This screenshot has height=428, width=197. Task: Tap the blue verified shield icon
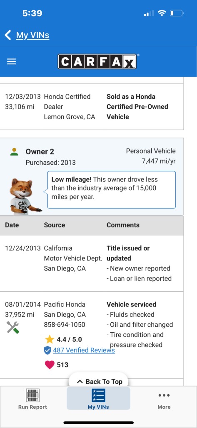(47, 351)
